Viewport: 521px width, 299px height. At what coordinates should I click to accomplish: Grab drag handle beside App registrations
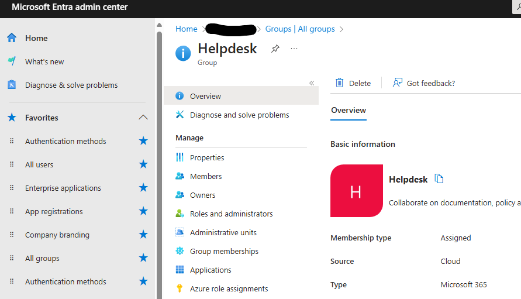click(x=12, y=211)
